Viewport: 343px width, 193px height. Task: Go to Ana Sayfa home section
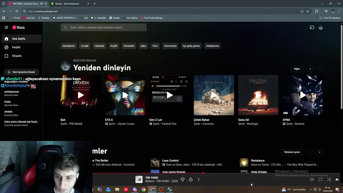point(21,39)
